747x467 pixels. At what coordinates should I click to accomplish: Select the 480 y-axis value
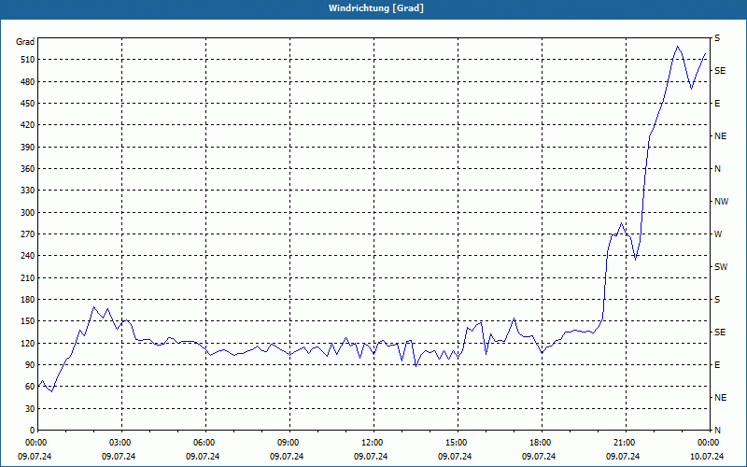[x=28, y=82]
